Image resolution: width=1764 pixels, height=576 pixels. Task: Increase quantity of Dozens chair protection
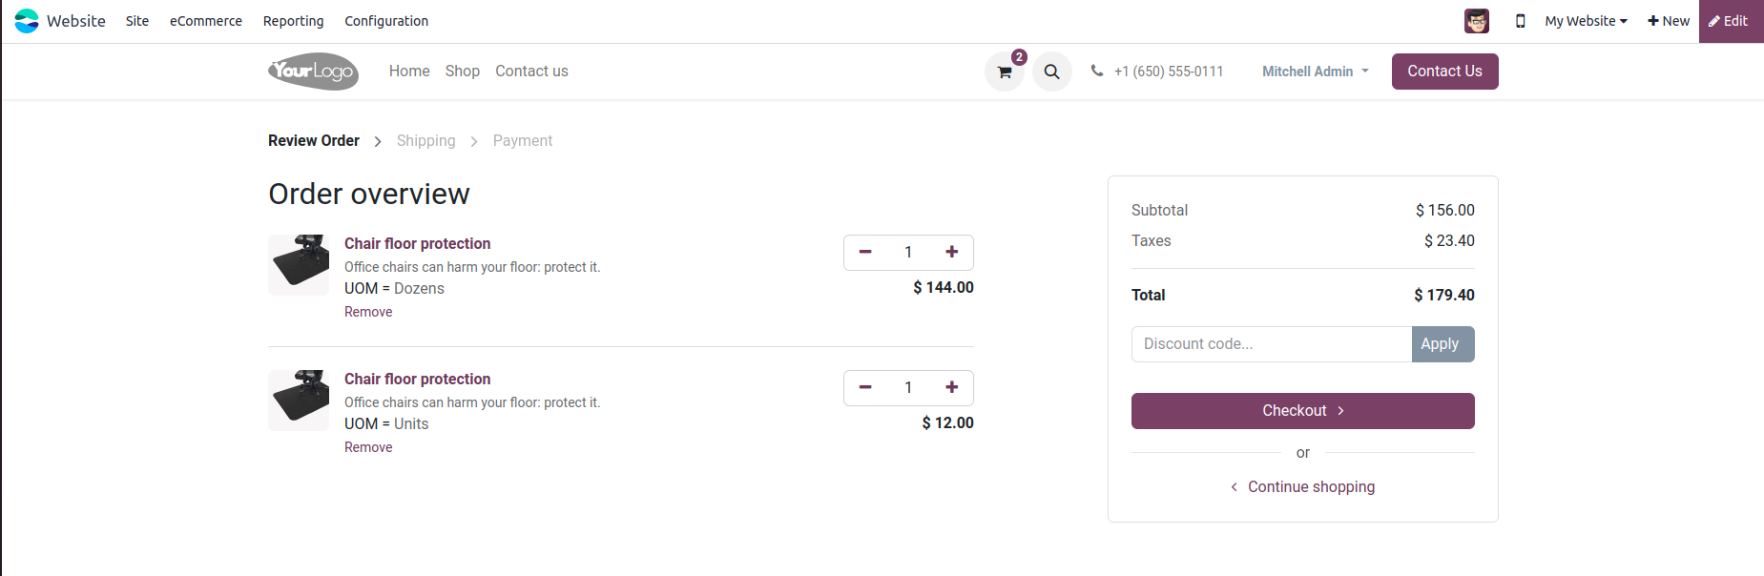951,252
